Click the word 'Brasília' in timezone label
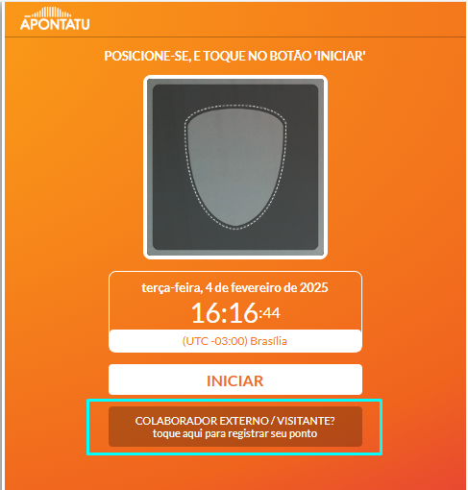 click(x=268, y=341)
